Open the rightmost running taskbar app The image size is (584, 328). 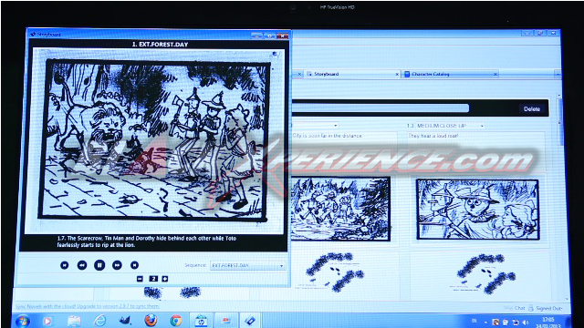point(249,321)
